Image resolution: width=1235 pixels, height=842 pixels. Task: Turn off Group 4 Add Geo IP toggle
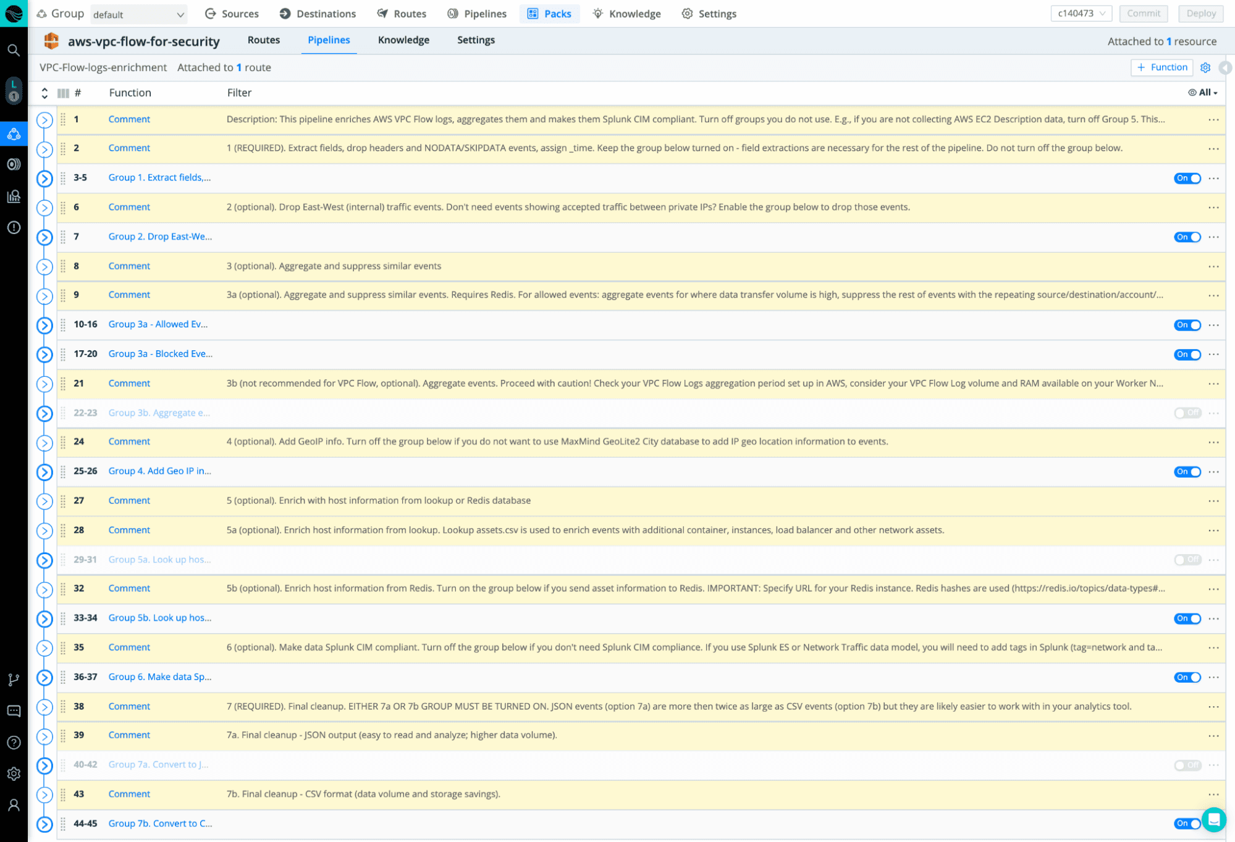[1187, 472]
